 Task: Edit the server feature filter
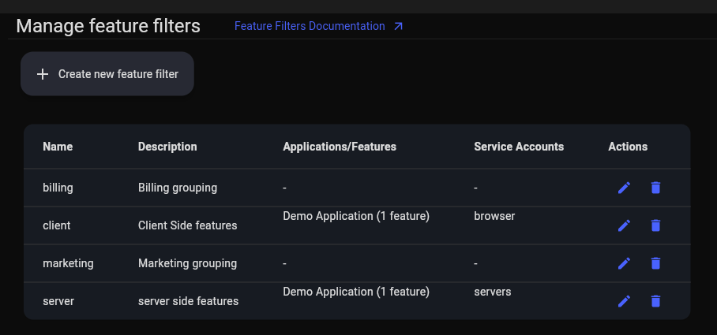click(x=624, y=301)
